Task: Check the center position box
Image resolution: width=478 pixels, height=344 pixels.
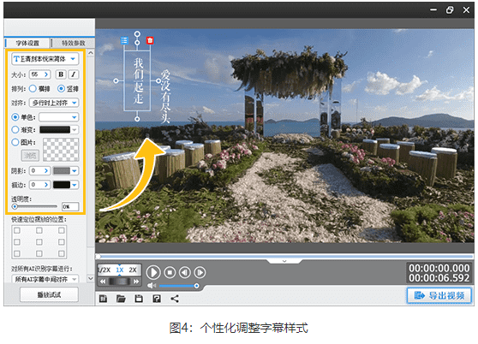Action: pyautogui.click(x=39, y=242)
